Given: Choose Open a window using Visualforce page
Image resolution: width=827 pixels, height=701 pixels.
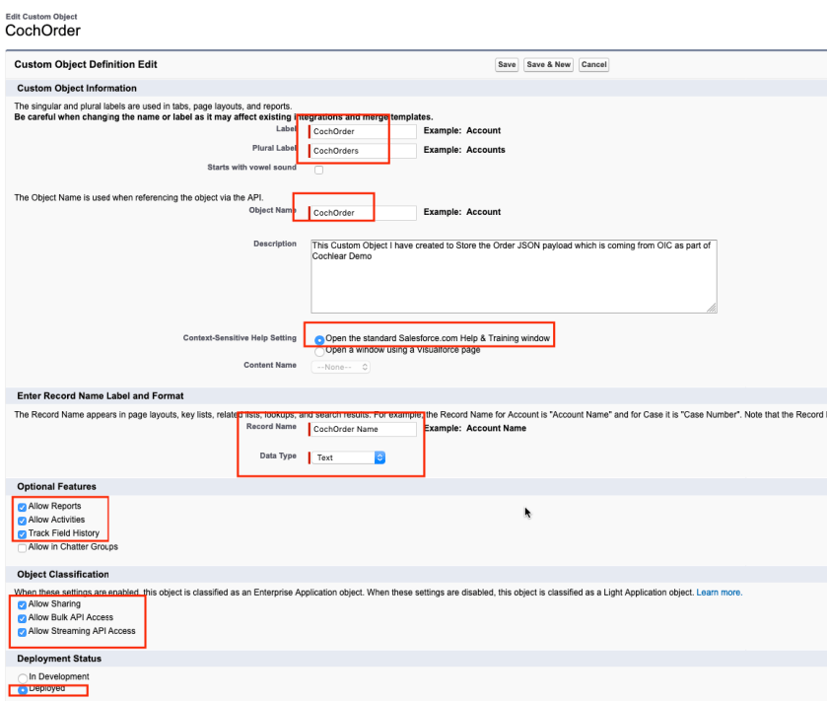Looking at the screenshot, I should click(x=318, y=351).
